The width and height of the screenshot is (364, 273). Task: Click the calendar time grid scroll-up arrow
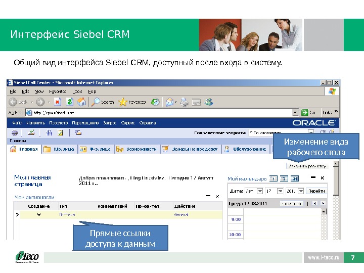[324, 211]
